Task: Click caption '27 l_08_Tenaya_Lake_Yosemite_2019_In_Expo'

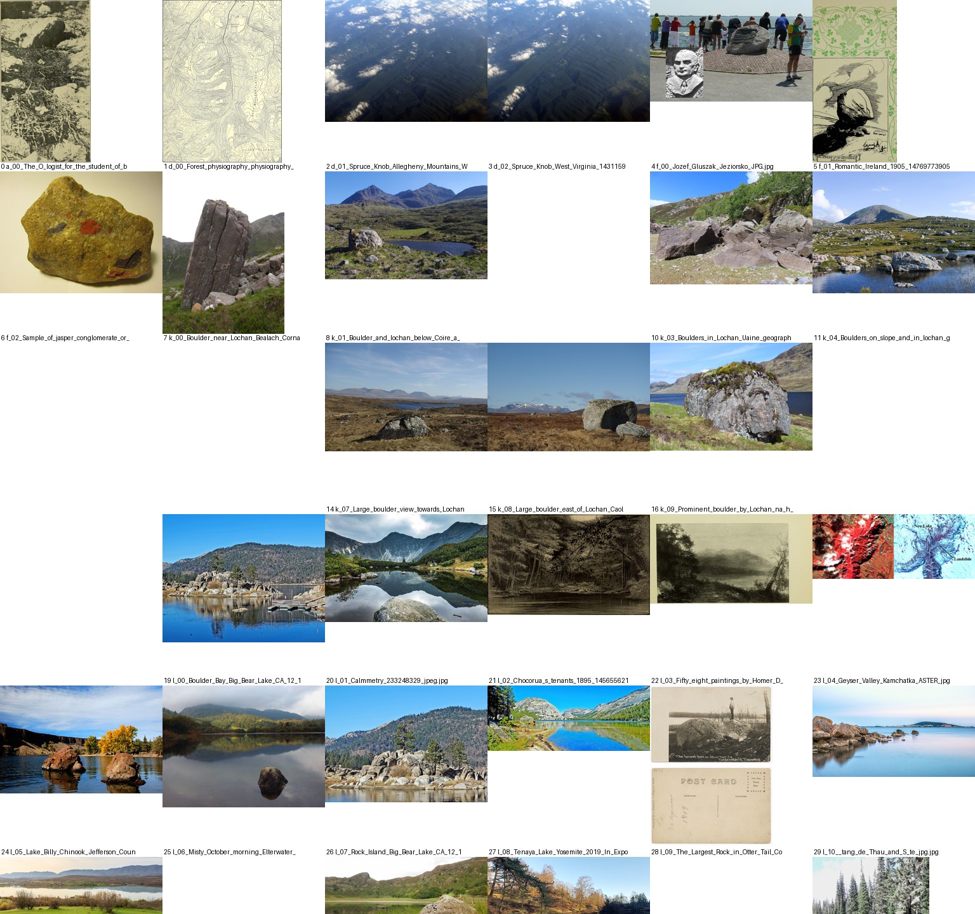Action: click(558, 852)
